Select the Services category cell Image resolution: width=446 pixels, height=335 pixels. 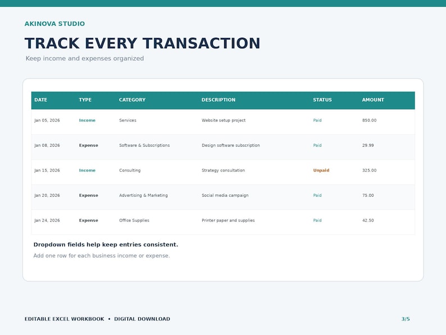coord(128,120)
